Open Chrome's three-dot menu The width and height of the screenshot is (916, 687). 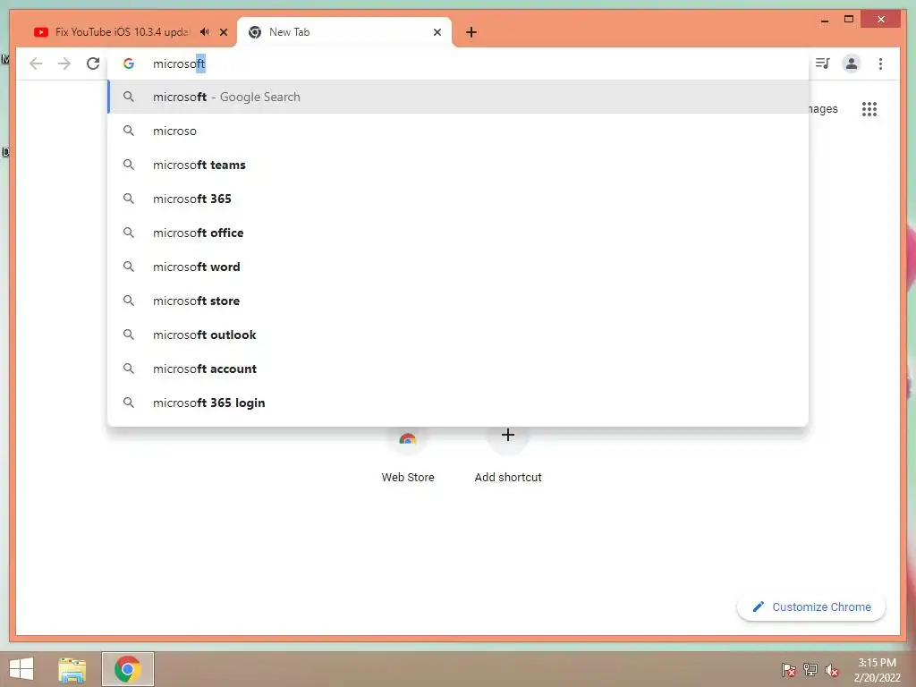880,64
